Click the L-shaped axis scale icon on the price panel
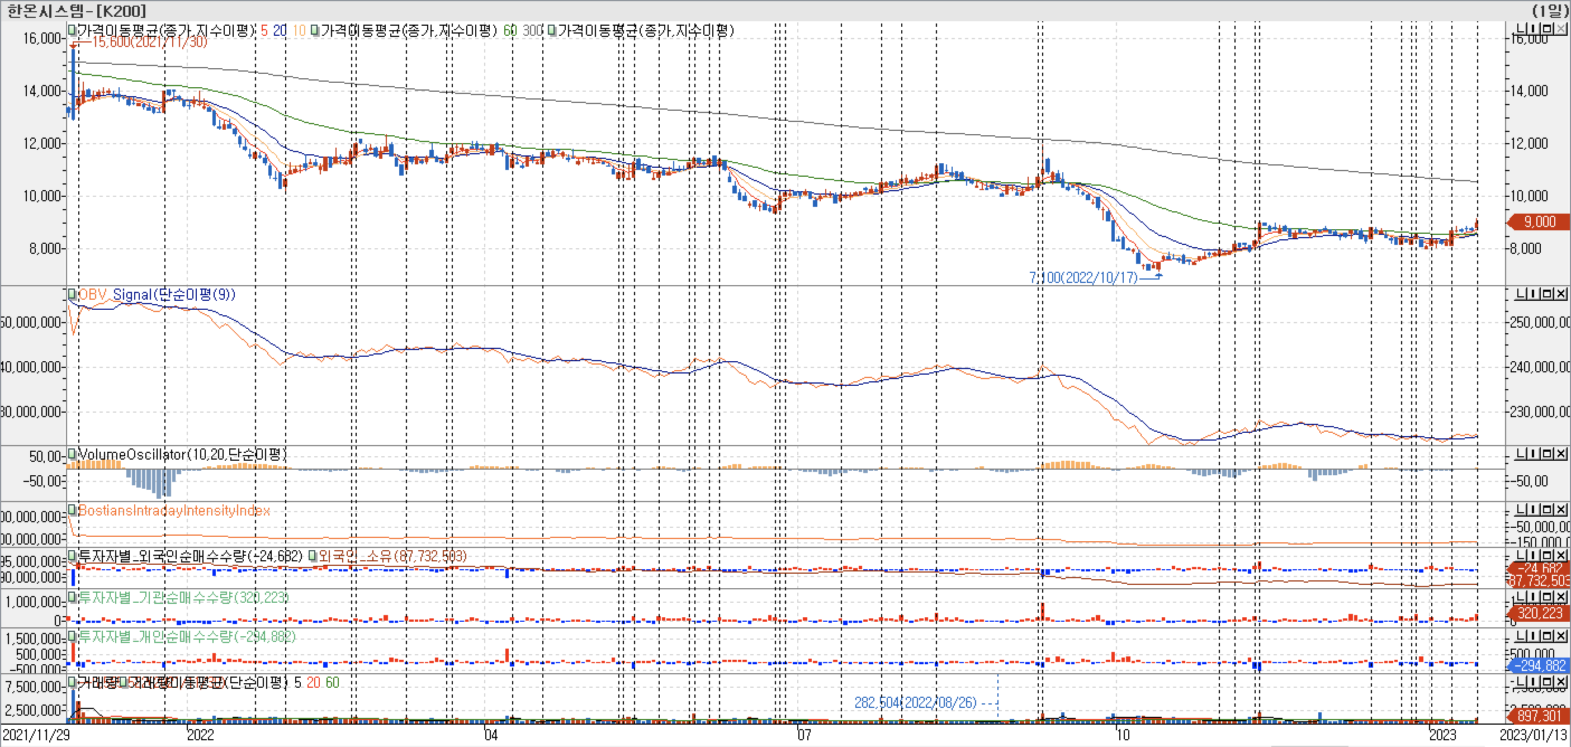 click(1520, 28)
